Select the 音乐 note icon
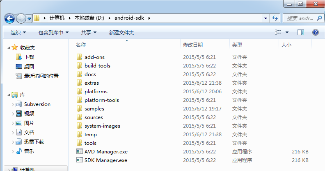This screenshot has width=325, height=171. click(19, 151)
